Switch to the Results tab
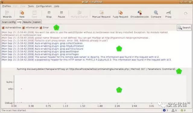Viewport: 193px width, 113px height. (27, 22)
